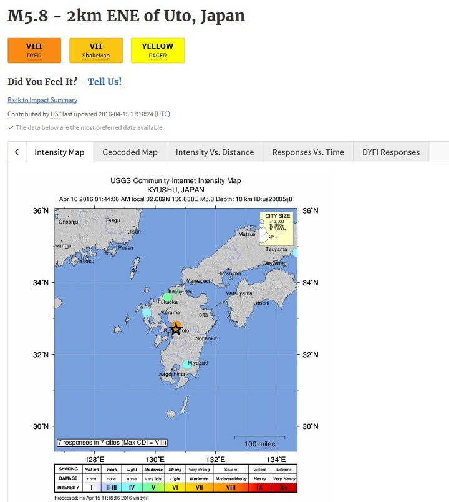The image size is (449, 502).
Task: Click the cyan circle at the map's right edge
Action: coord(295,252)
